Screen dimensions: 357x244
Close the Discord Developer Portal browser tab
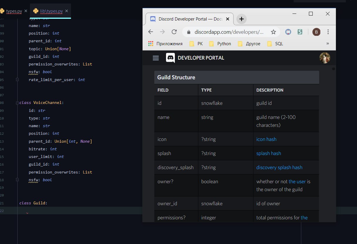pos(227,19)
